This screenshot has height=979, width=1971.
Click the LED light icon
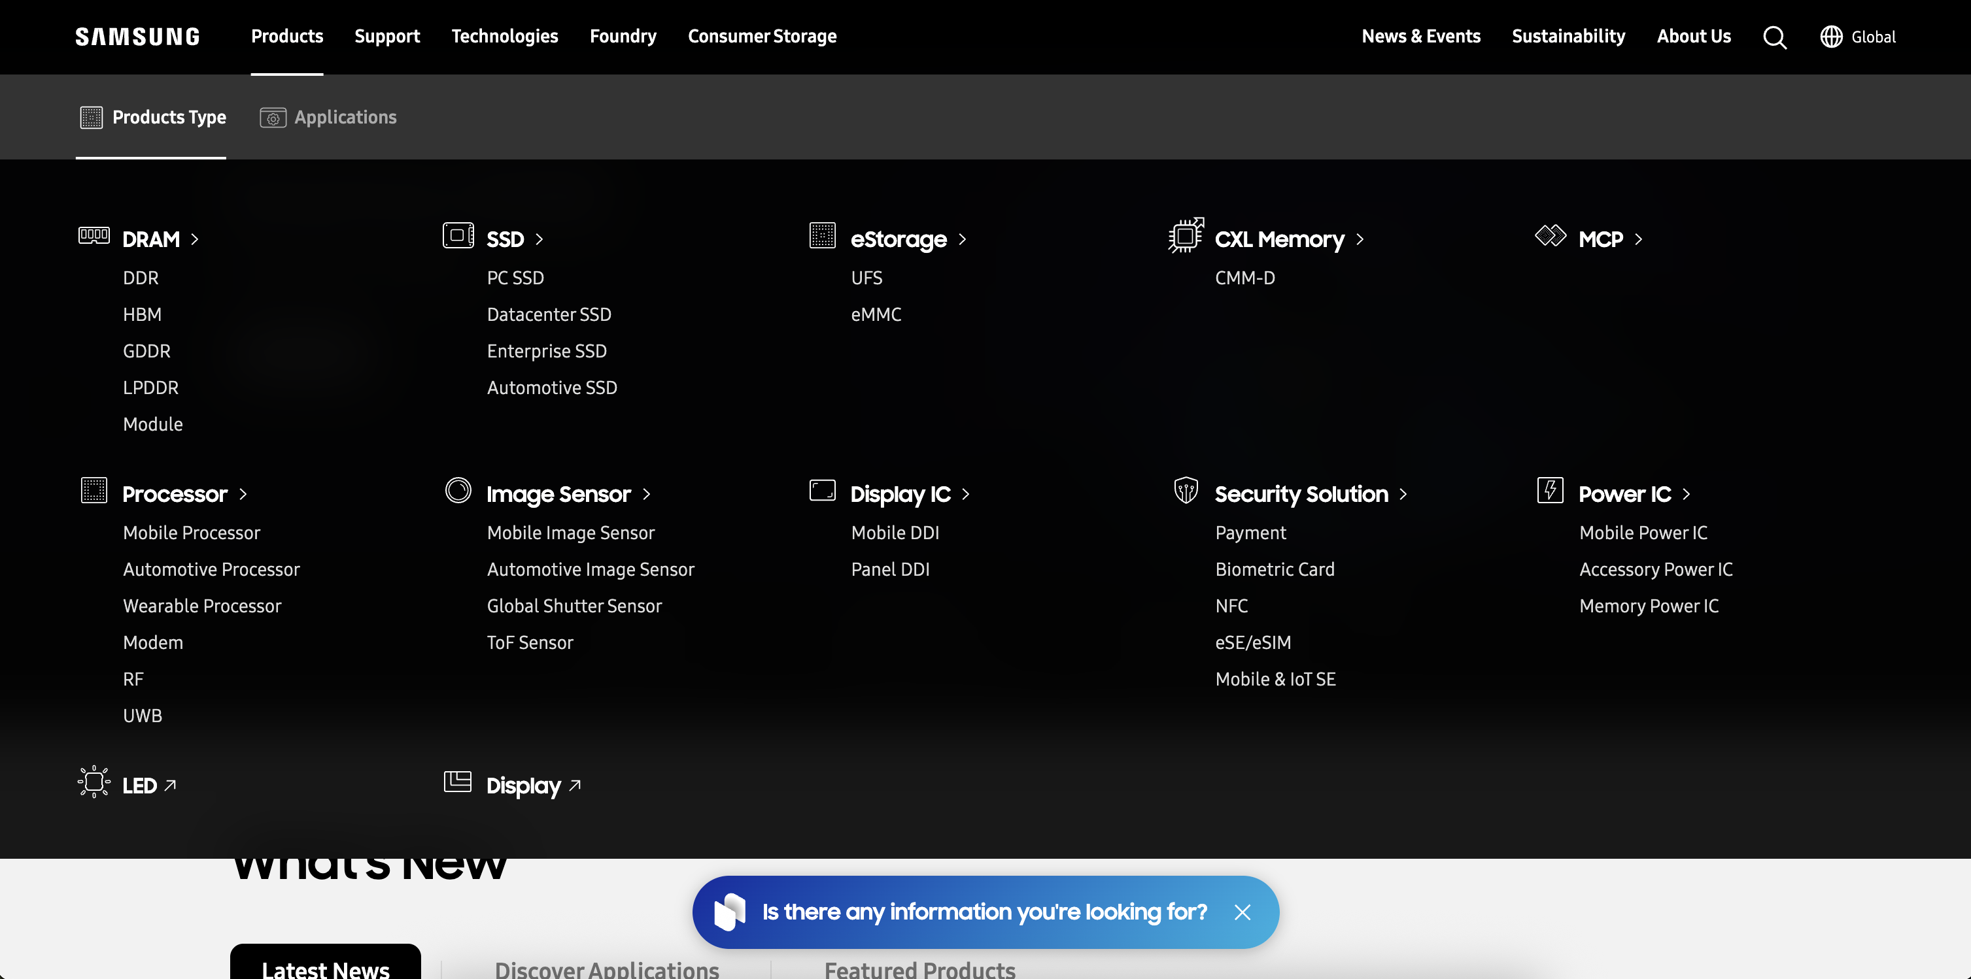(x=94, y=782)
